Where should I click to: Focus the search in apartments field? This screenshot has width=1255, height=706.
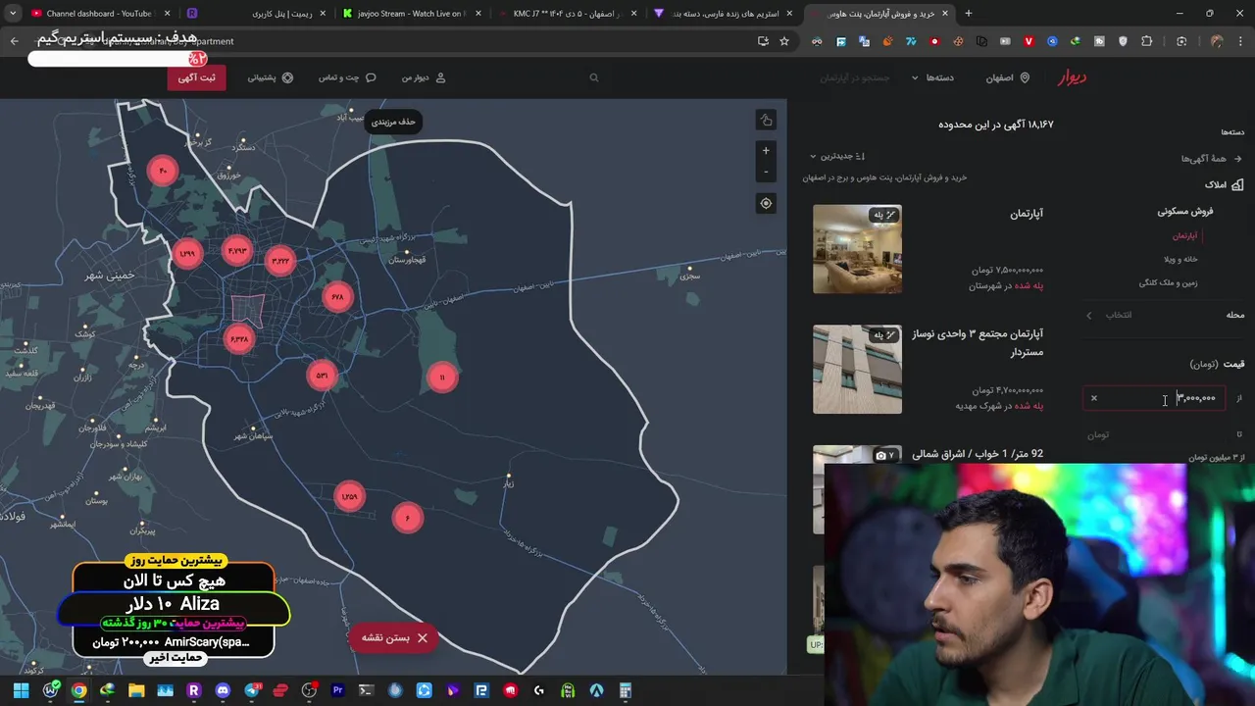point(853,77)
